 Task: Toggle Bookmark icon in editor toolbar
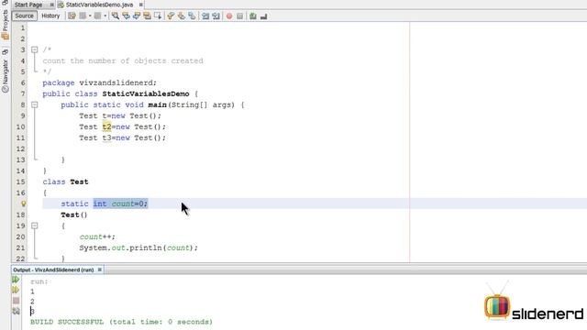[x=192, y=16]
